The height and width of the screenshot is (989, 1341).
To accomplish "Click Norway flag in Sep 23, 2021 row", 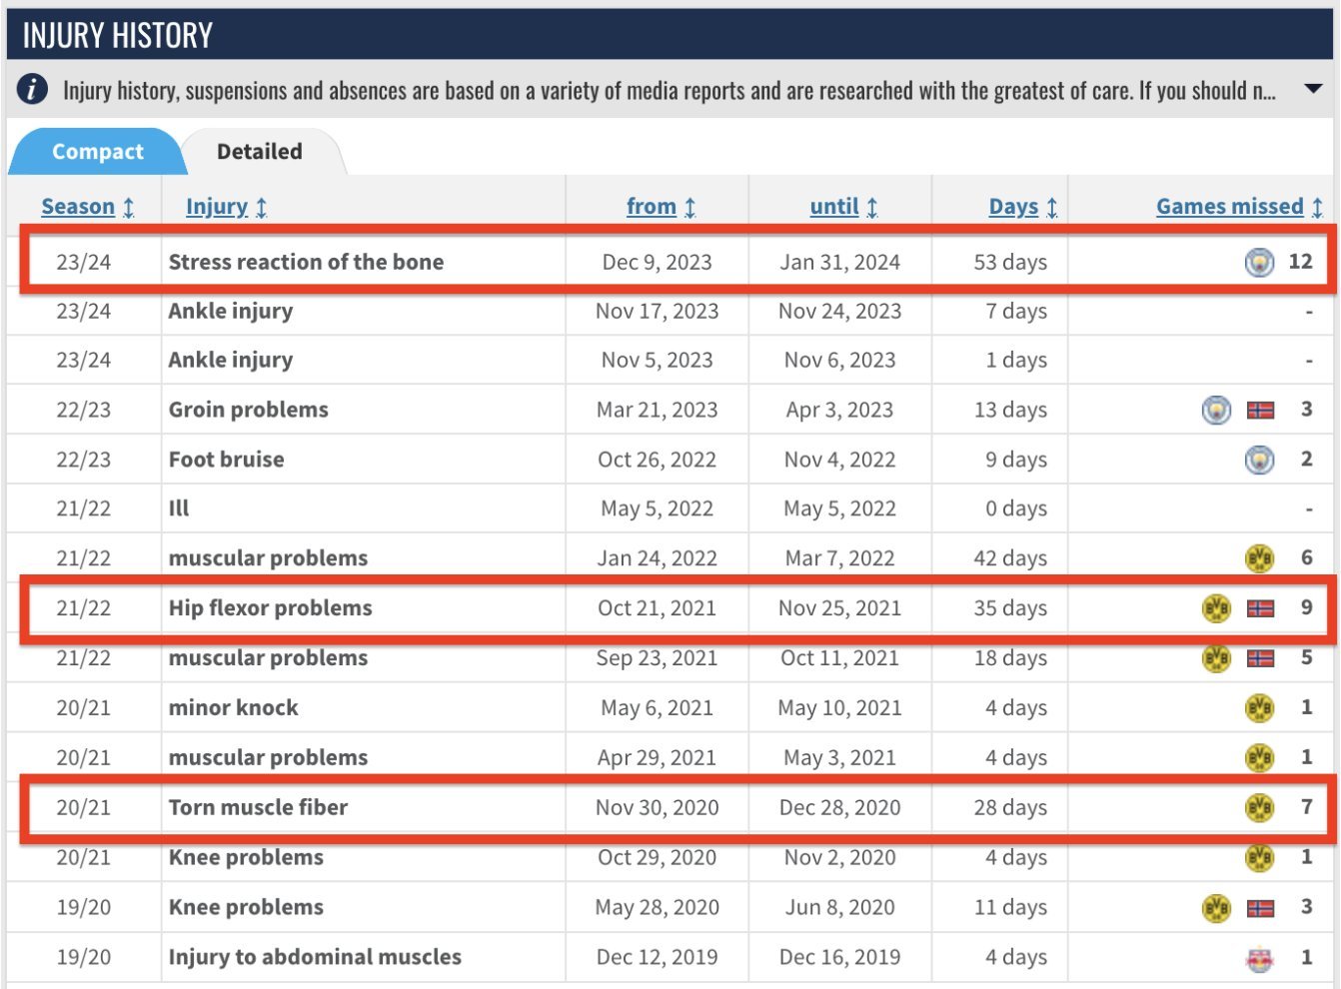I will pos(1261,658).
